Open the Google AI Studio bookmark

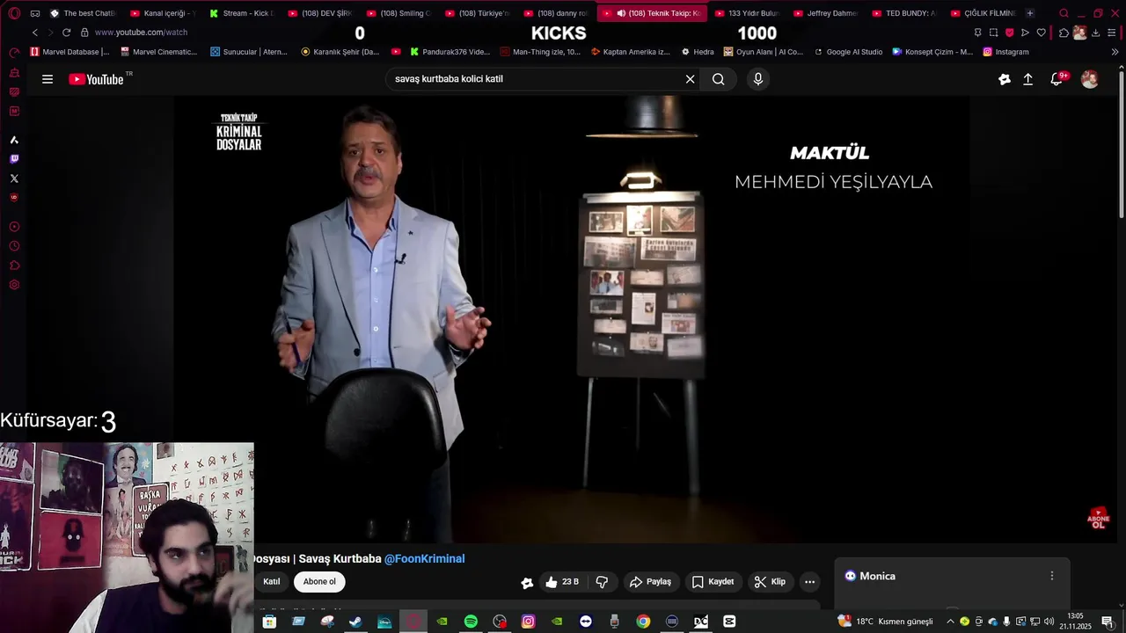pos(848,52)
